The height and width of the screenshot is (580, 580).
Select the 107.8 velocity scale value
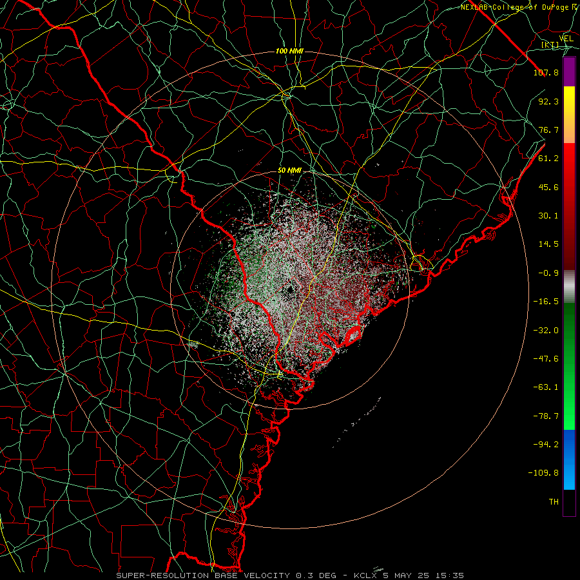click(x=546, y=72)
